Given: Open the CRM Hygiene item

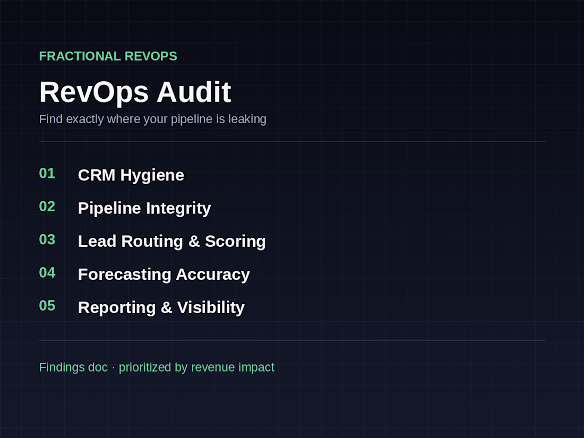Looking at the screenshot, I should point(131,175).
